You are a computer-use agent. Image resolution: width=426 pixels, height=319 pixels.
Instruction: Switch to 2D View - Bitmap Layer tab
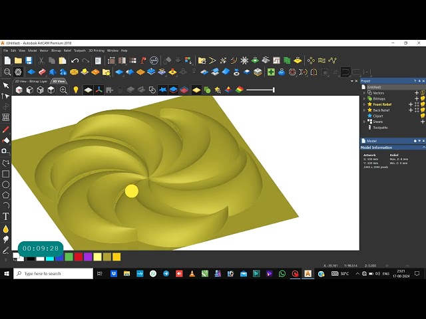pyautogui.click(x=31, y=81)
